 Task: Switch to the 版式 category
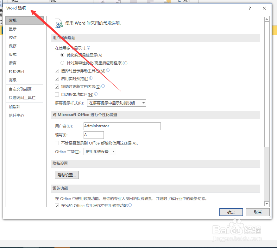[13, 55]
